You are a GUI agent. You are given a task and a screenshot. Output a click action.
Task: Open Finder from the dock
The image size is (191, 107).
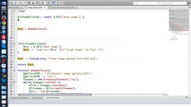4,3
